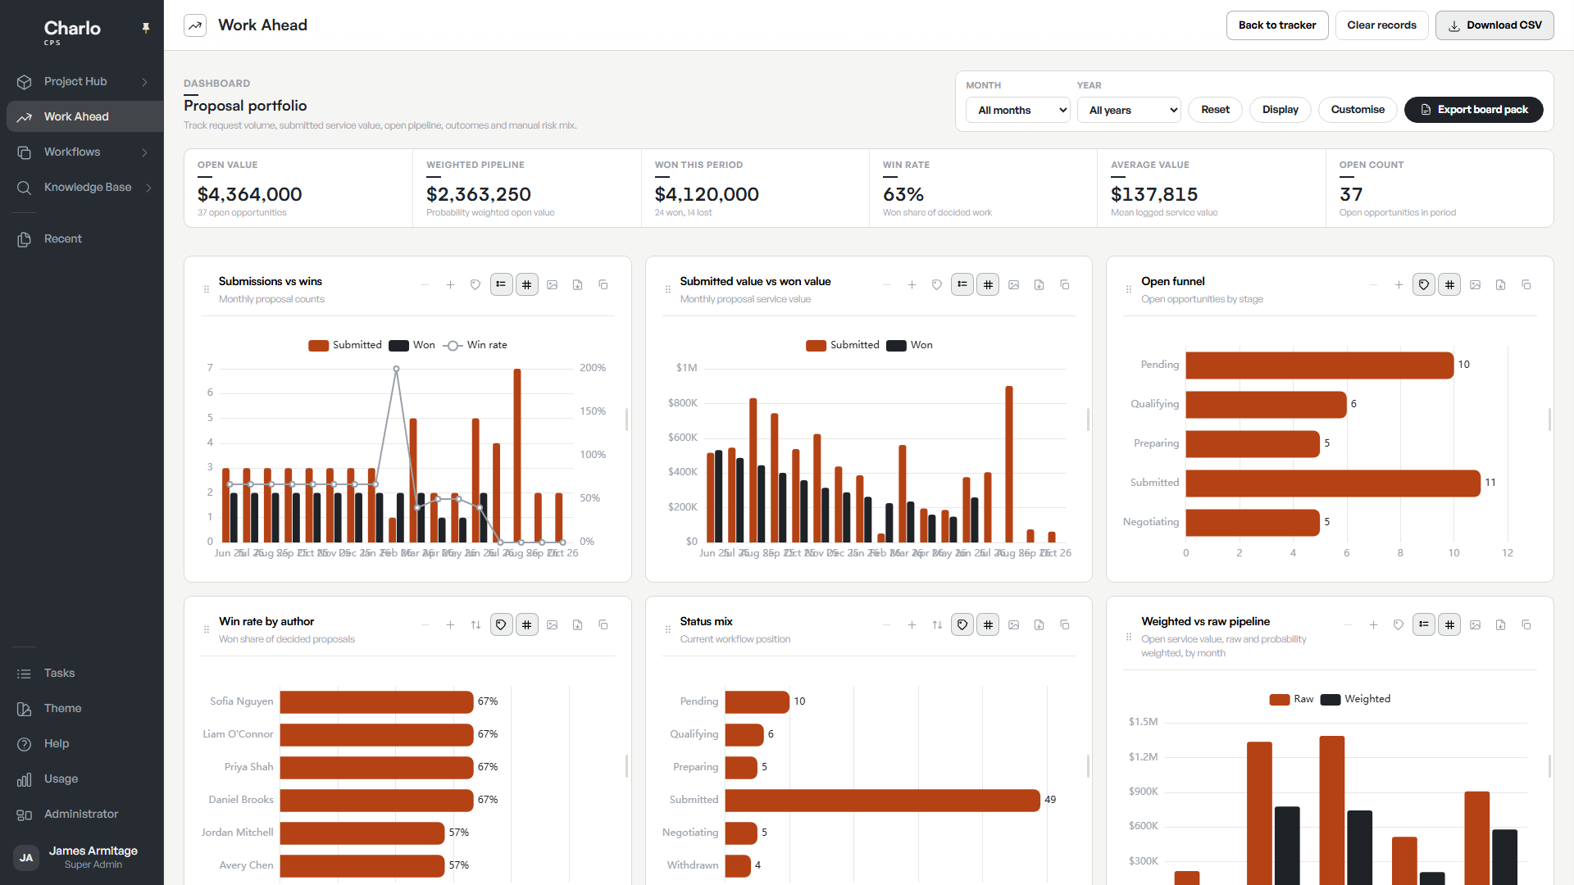Open the All months dropdown
The height and width of the screenshot is (885, 1574).
click(1018, 110)
